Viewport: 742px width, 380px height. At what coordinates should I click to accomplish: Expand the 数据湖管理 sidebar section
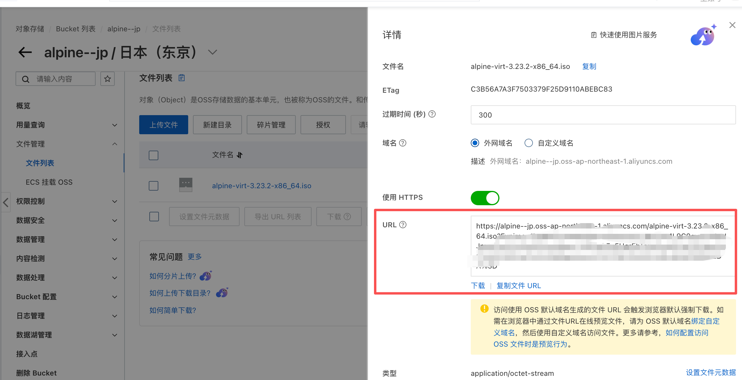114,335
